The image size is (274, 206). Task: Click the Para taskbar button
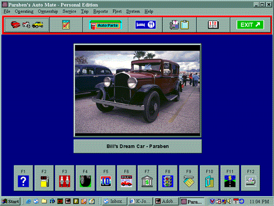coord(192,201)
